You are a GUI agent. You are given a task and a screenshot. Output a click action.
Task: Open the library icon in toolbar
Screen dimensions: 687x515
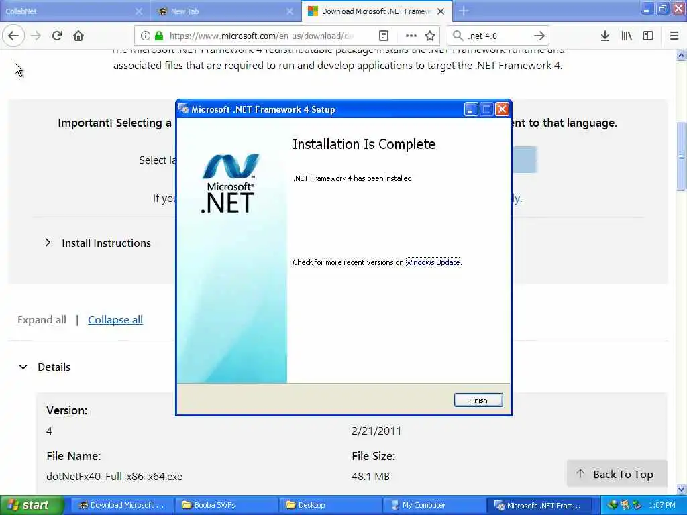tap(627, 36)
